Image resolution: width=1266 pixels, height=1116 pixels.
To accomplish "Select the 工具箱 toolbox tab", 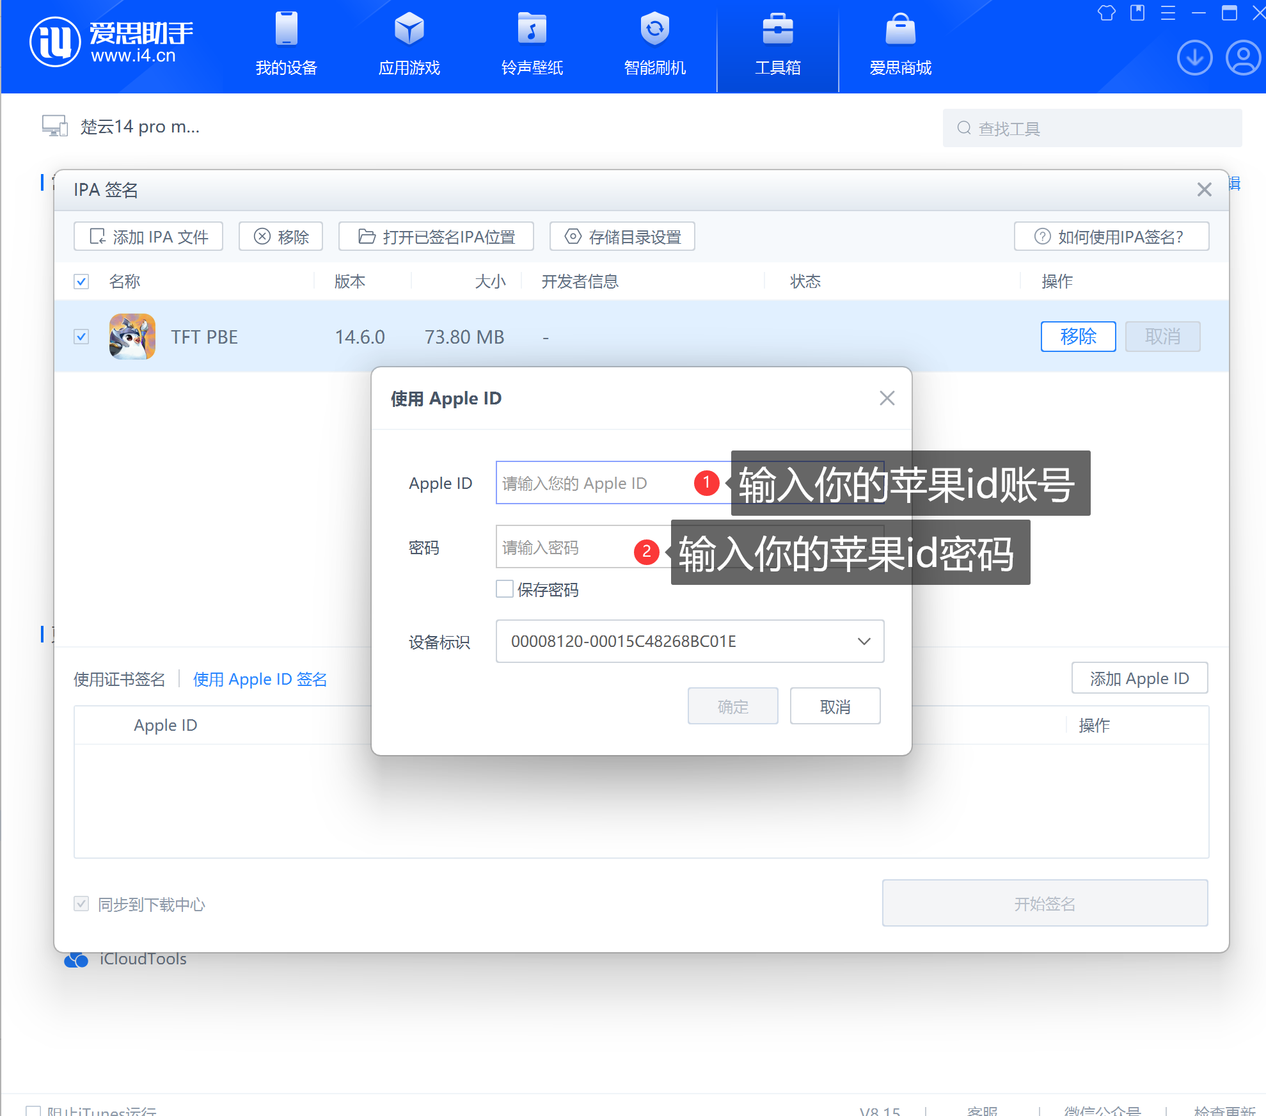I will pyautogui.click(x=777, y=45).
